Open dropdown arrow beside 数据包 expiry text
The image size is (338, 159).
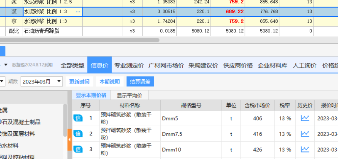tap(6, 65)
